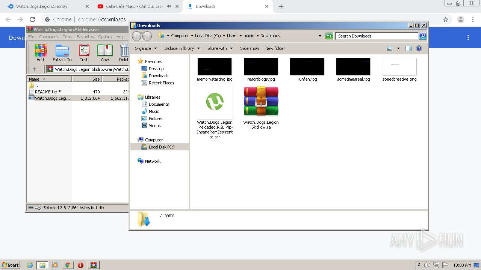
Task: Click the New folder button
Action: 275,48
